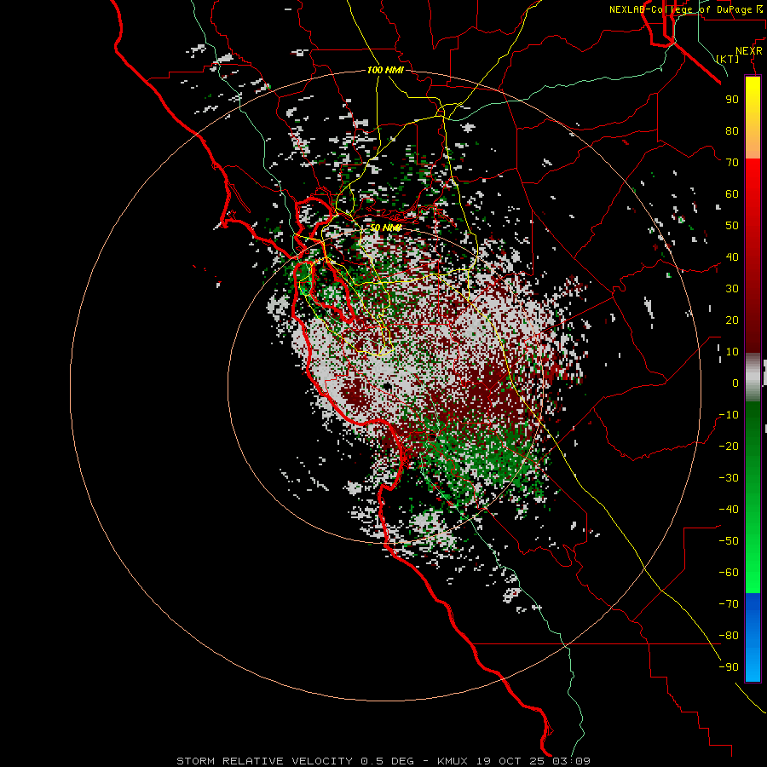Click the 70 value on velocity scale

[732, 163]
